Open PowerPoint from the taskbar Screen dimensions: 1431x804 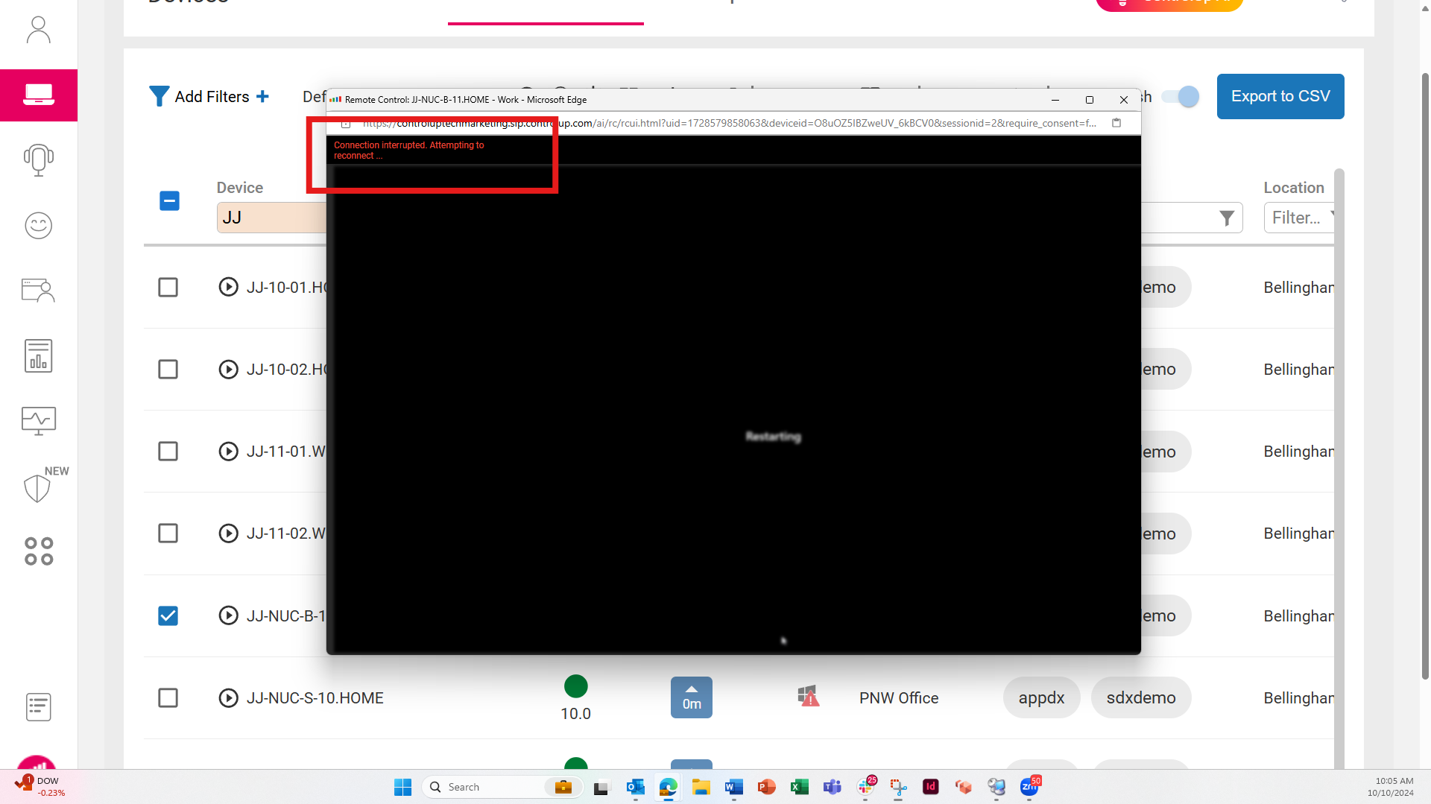coord(766,787)
